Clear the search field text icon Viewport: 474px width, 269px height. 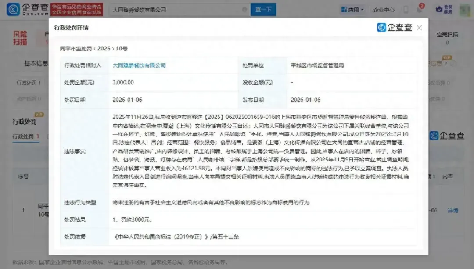click(x=244, y=10)
